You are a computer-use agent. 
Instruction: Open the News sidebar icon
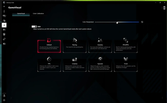[x=4, y=44]
